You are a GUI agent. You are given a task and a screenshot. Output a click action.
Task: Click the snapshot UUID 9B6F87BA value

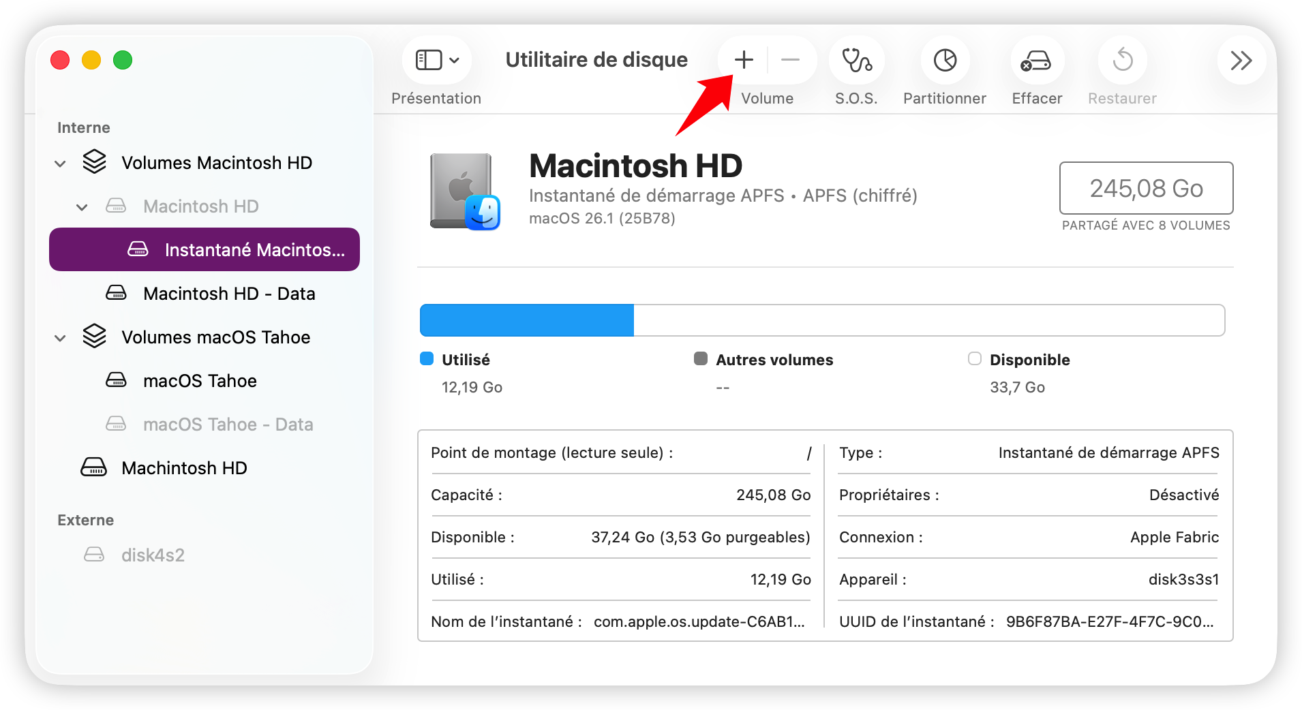(x=1110, y=622)
